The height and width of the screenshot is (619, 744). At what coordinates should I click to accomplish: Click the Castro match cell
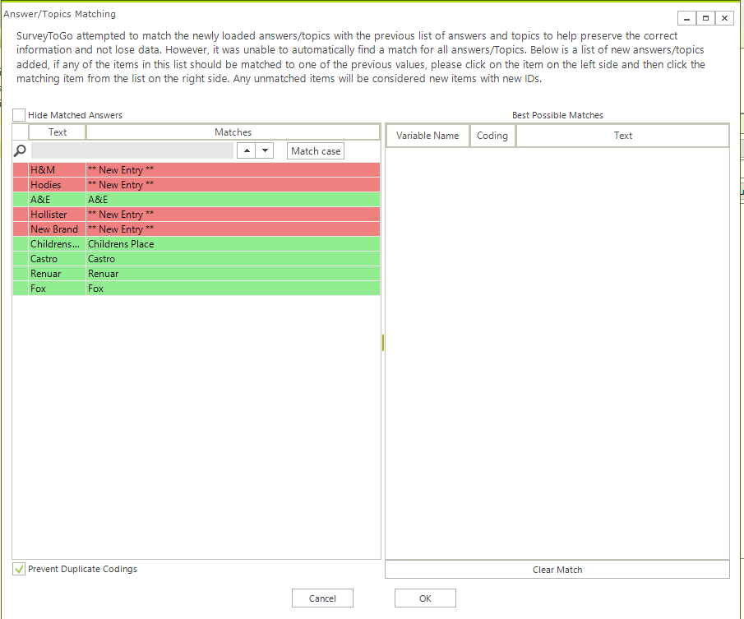coord(233,258)
